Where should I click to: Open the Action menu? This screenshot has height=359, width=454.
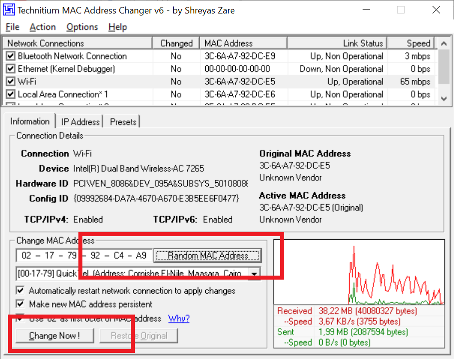point(42,27)
